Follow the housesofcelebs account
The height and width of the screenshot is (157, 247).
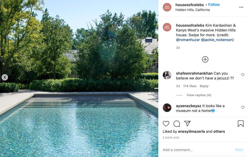(214, 5)
